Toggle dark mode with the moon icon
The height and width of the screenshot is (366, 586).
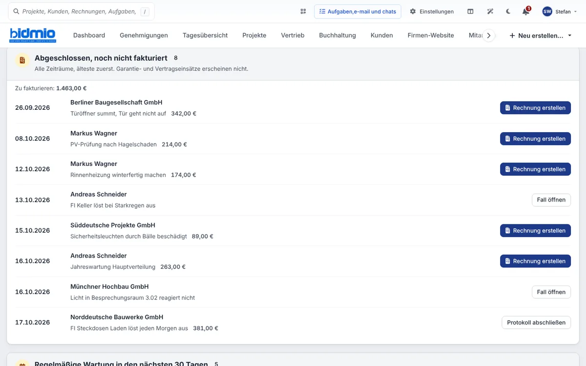point(508,11)
